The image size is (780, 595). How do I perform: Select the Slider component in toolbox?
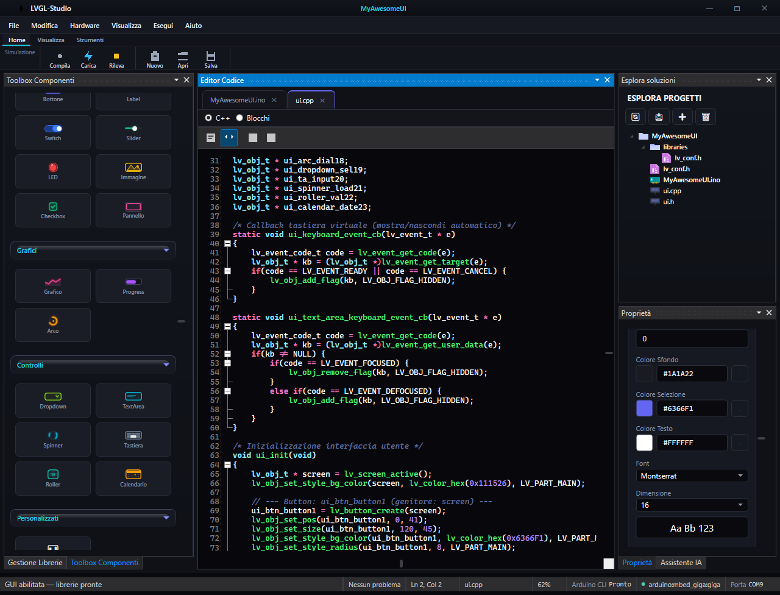pos(133,132)
